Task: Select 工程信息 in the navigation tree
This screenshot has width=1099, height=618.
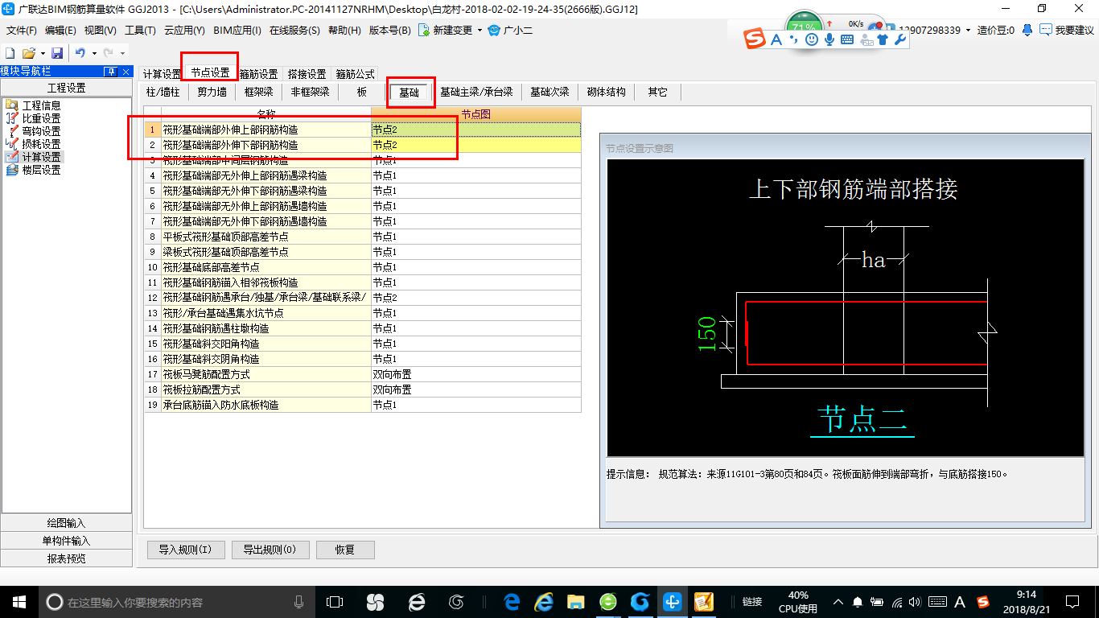Action: [x=41, y=105]
